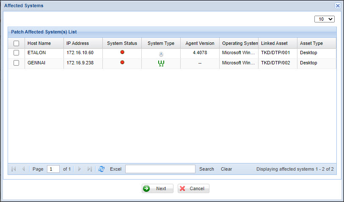Click the previous page arrow icon
344x202 pixels.
(x=23, y=169)
